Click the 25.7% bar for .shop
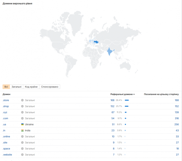Screen dimensions: 182x161 point(127,106)
